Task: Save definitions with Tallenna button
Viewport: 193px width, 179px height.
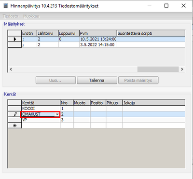Action: tap(97, 80)
